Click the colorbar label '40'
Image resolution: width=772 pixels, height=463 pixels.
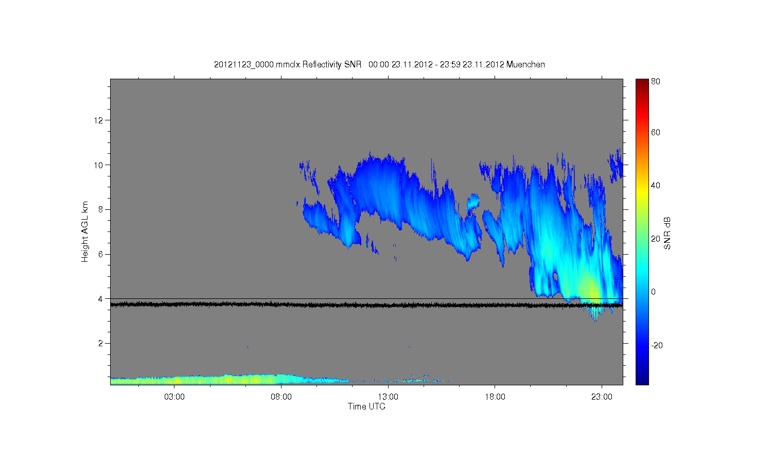tap(656, 186)
